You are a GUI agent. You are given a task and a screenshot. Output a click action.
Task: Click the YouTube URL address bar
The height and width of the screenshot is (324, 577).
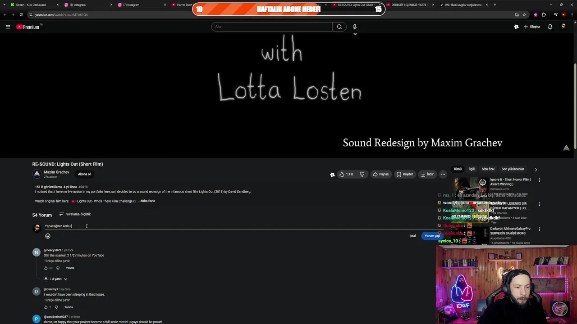click(270, 15)
